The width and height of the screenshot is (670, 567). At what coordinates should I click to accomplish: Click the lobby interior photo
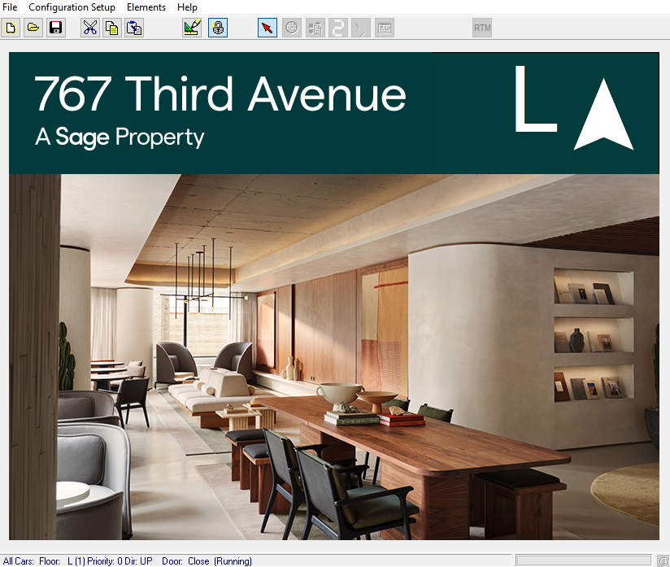[333, 356]
